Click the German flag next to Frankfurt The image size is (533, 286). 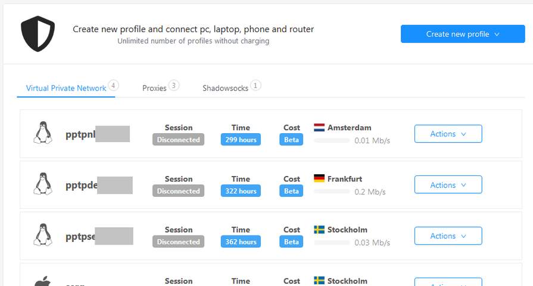point(319,178)
